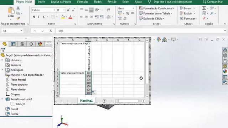Click the formula bar showing 100
The image size is (228, 128).
140,31
